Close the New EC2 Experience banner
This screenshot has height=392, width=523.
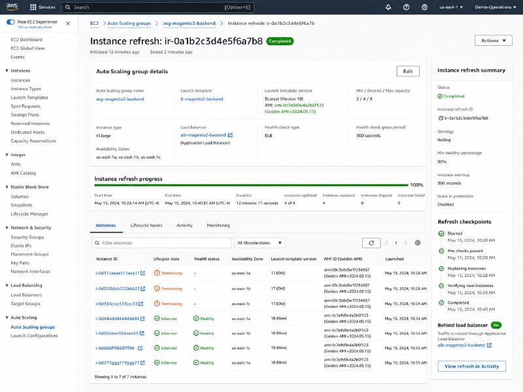point(68,24)
